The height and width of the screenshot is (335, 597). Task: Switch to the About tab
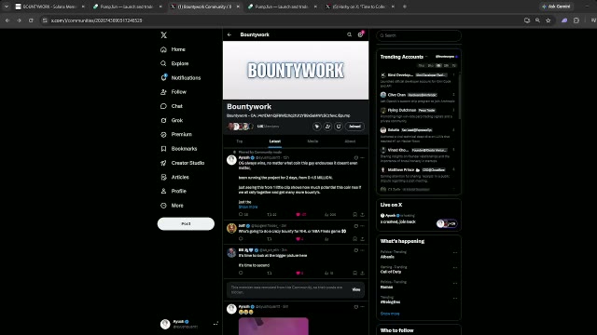point(350,141)
